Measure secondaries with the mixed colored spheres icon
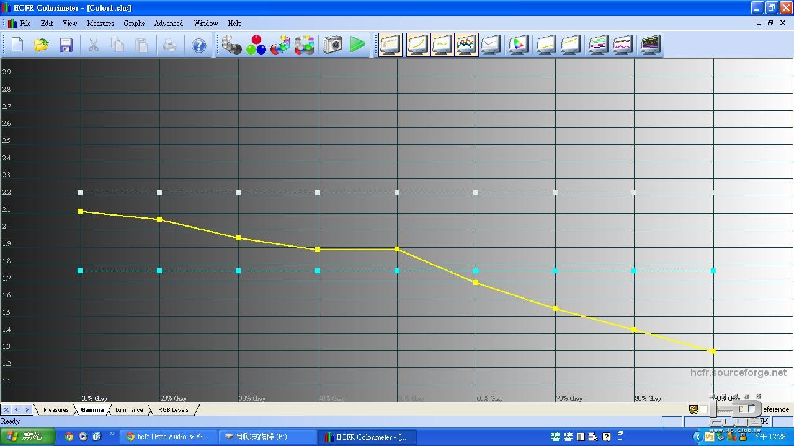Image resolution: width=794 pixels, height=446 pixels. [x=280, y=45]
